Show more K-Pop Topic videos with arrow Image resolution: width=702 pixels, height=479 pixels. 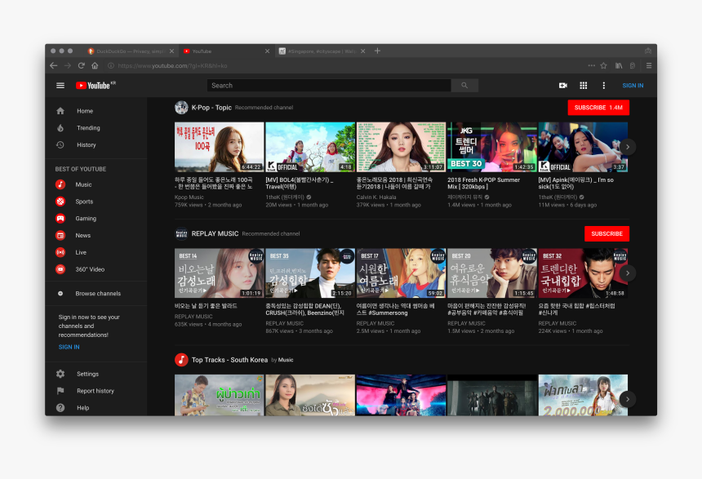point(628,147)
